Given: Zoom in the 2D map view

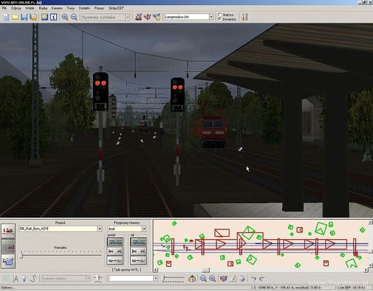Looking at the screenshot, I should (x=213, y=278).
